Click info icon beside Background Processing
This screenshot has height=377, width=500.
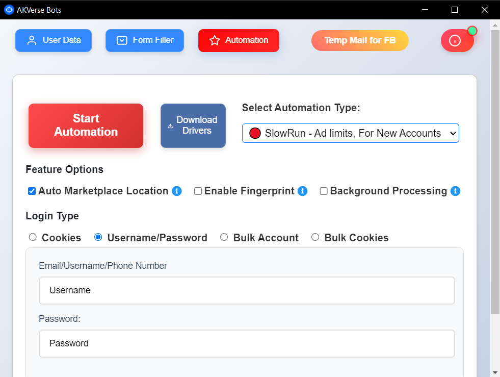[455, 191]
